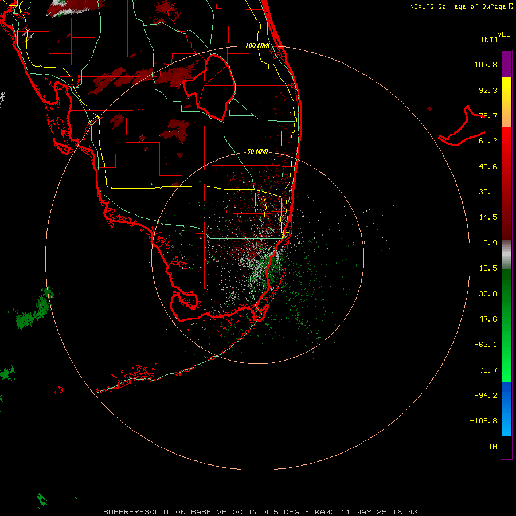Select the 107.8 scale value

coord(486,64)
